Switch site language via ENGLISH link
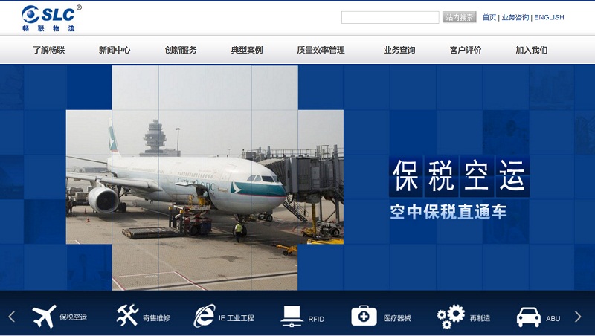The height and width of the screenshot is (336, 595). (549, 17)
